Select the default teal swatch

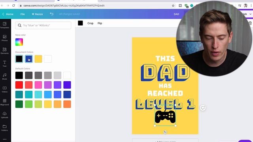point(19,95)
